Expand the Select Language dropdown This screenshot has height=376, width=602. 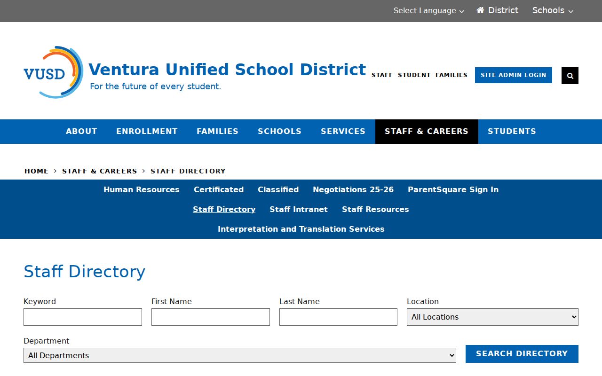click(x=428, y=11)
